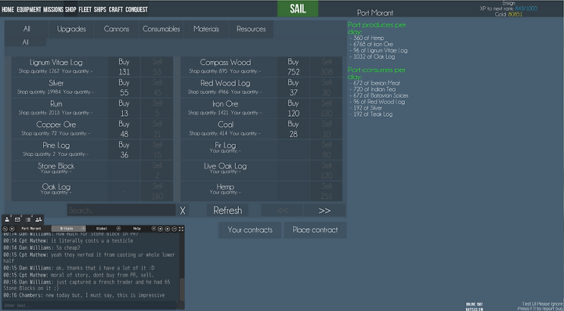Click Sell for Hemp at 251
564x311 pixels.
326,191
